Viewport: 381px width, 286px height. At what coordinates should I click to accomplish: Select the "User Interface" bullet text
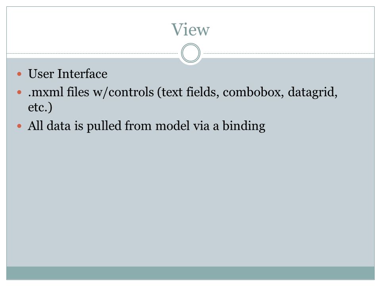coord(67,74)
